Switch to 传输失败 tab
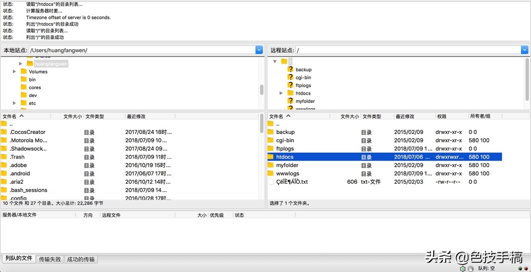This screenshot has width=531, height=272. tap(50, 259)
